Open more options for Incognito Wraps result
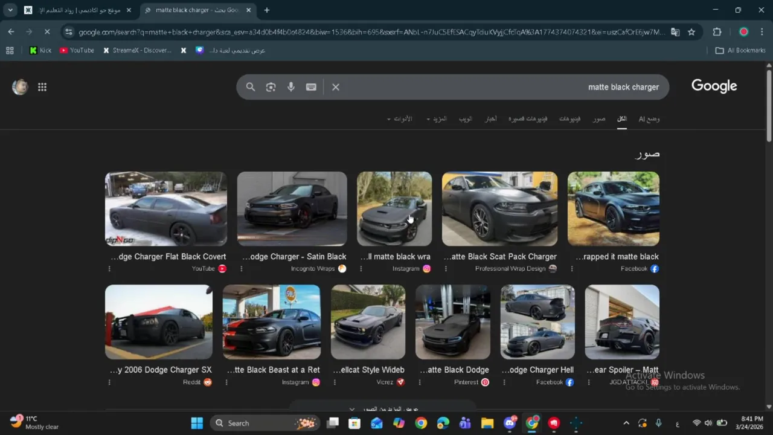This screenshot has width=773, height=435. coord(242,269)
